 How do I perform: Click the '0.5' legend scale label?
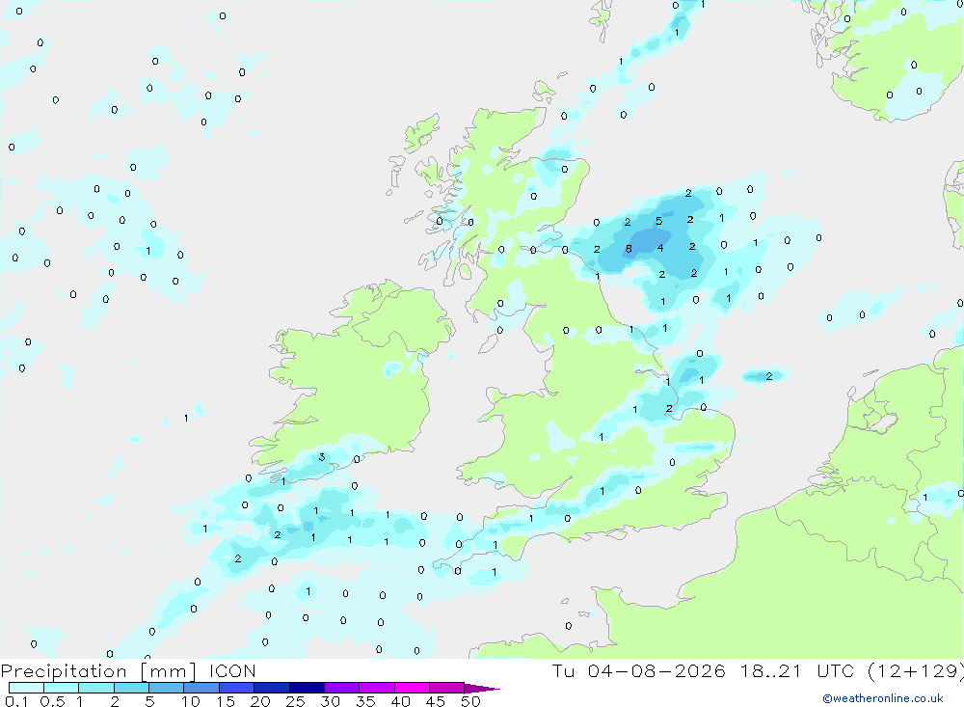(52, 701)
